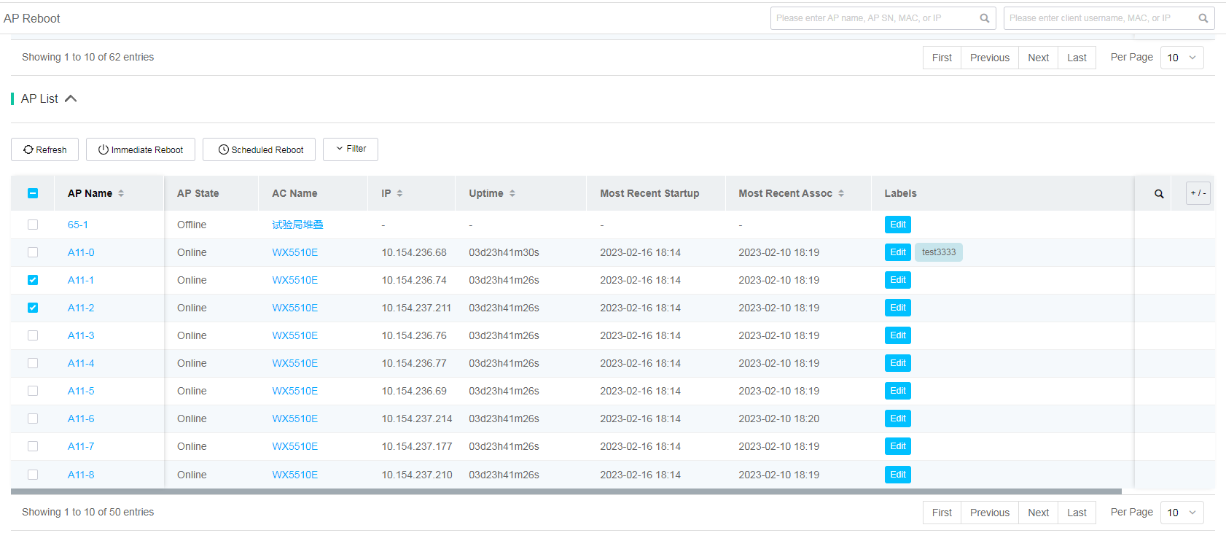Check the box for AP A11-0
1226x541 pixels.
pyautogui.click(x=33, y=252)
